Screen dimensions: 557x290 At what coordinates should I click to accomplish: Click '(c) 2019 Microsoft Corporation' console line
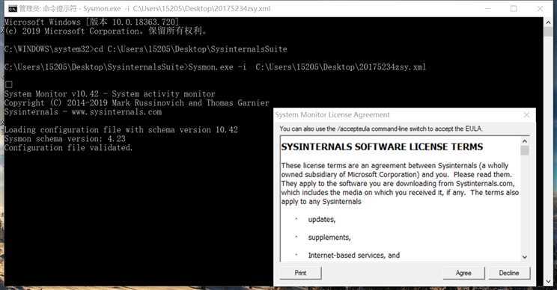(x=106, y=31)
